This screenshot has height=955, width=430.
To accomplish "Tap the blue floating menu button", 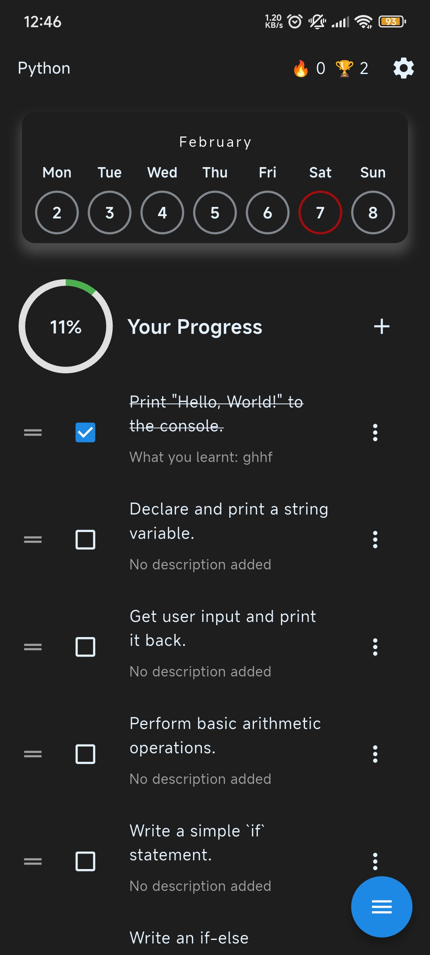I will (381, 906).
